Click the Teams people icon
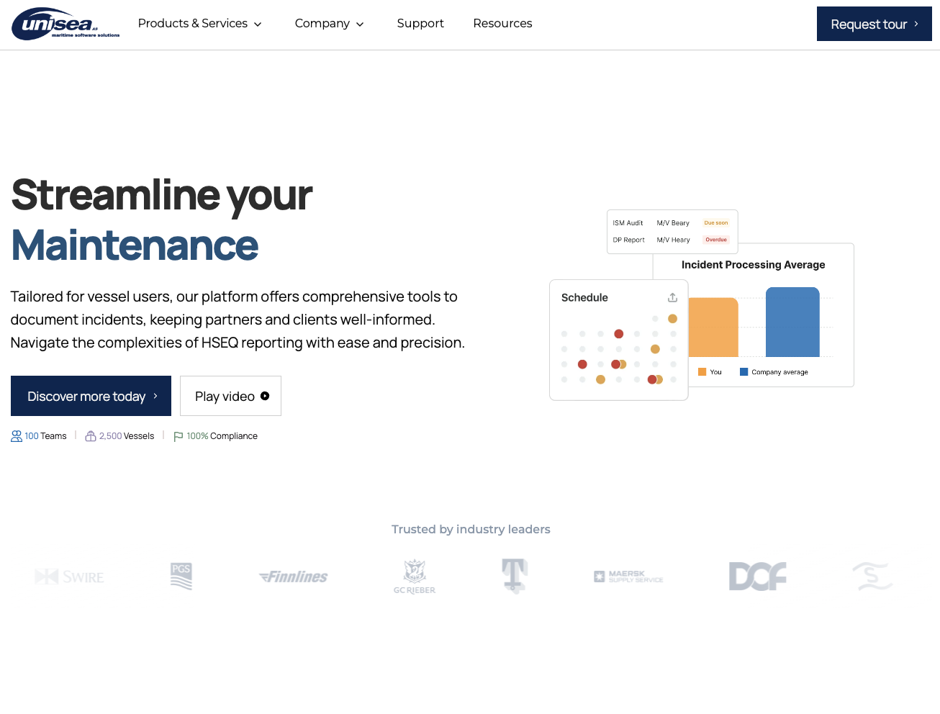 pyautogui.click(x=16, y=435)
